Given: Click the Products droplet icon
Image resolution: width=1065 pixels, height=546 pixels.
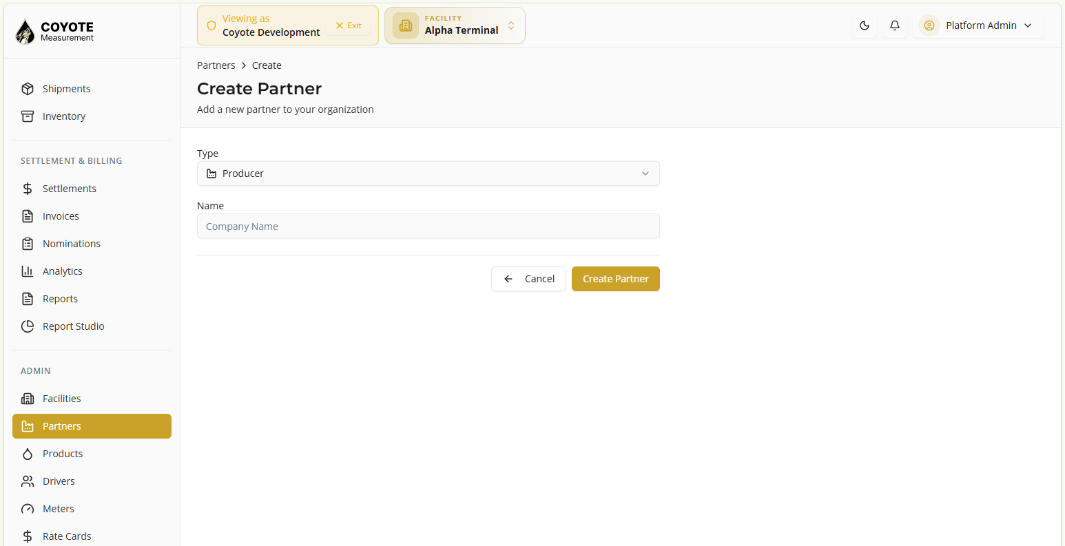Looking at the screenshot, I should coord(28,454).
